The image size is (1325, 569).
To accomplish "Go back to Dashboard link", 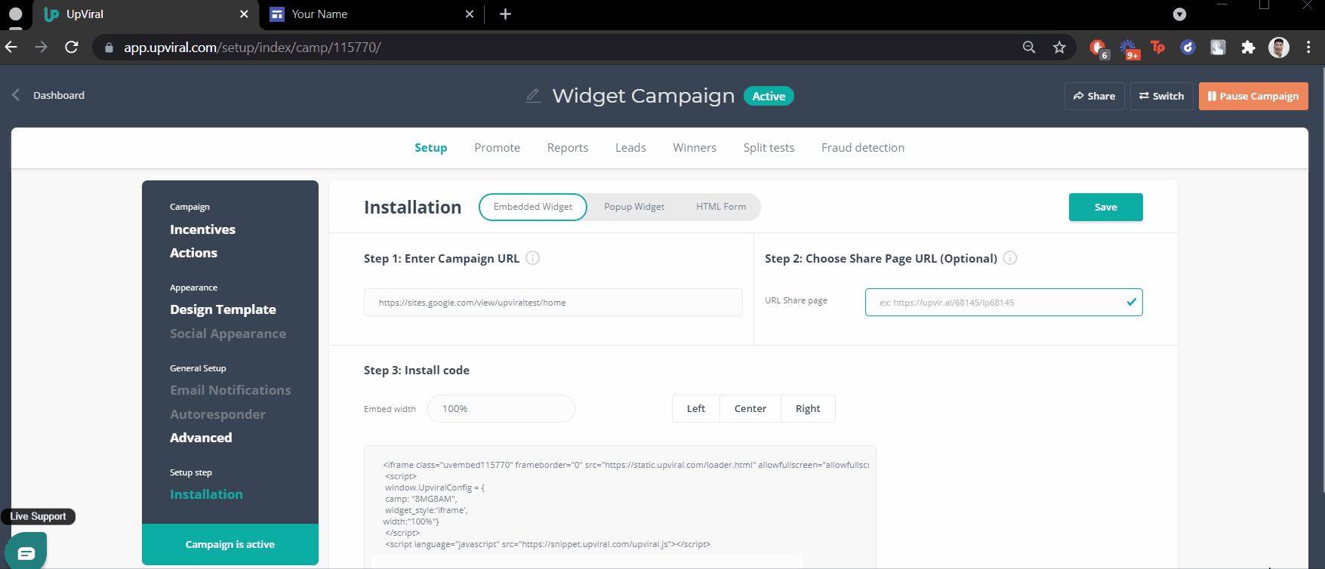I will 59,95.
